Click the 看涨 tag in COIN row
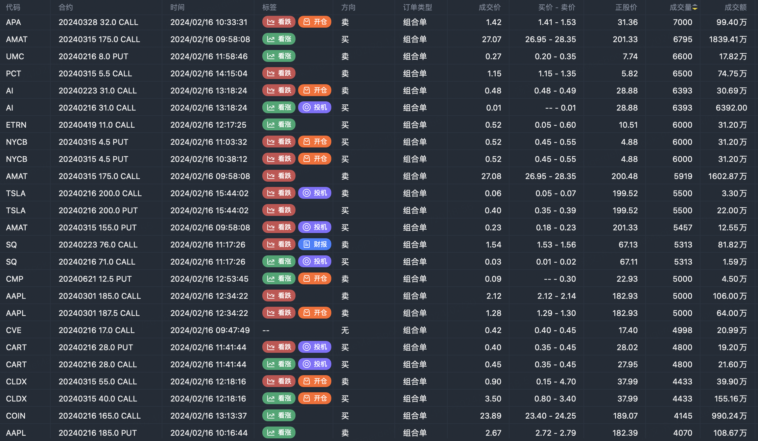This screenshot has width=758, height=441. coord(279,416)
